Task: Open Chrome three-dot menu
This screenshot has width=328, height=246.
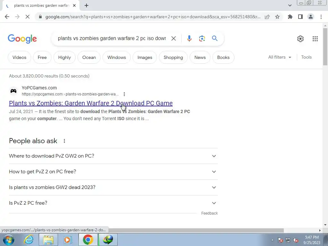Action: pos(321,17)
